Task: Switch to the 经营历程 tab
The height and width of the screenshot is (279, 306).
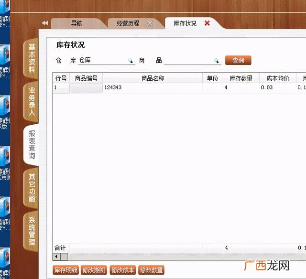Action: pyautogui.click(x=128, y=23)
